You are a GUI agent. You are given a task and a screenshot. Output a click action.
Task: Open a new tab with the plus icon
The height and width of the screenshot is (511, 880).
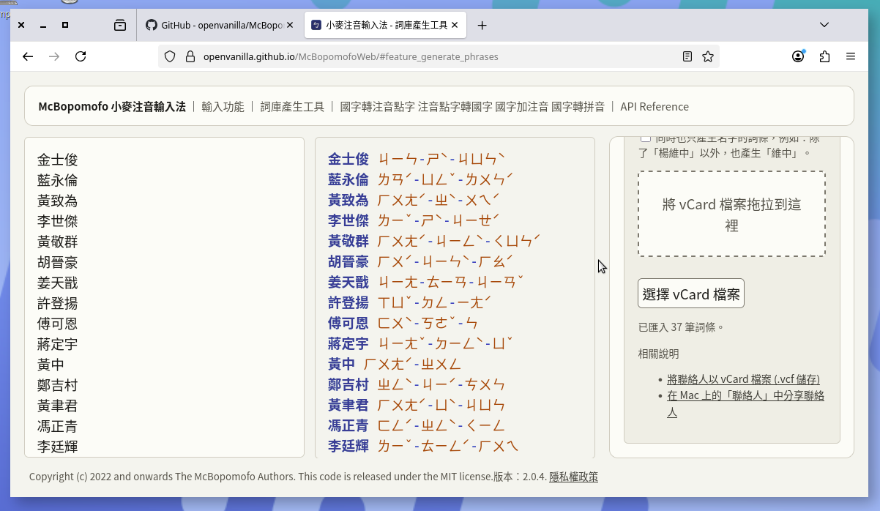[482, 25]
